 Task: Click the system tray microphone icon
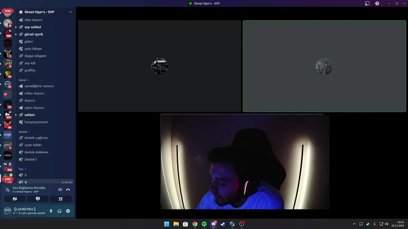click(375, 224)
